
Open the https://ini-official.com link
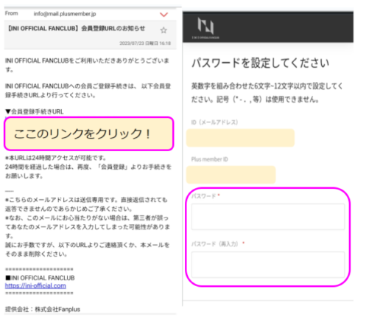(35, 285)
